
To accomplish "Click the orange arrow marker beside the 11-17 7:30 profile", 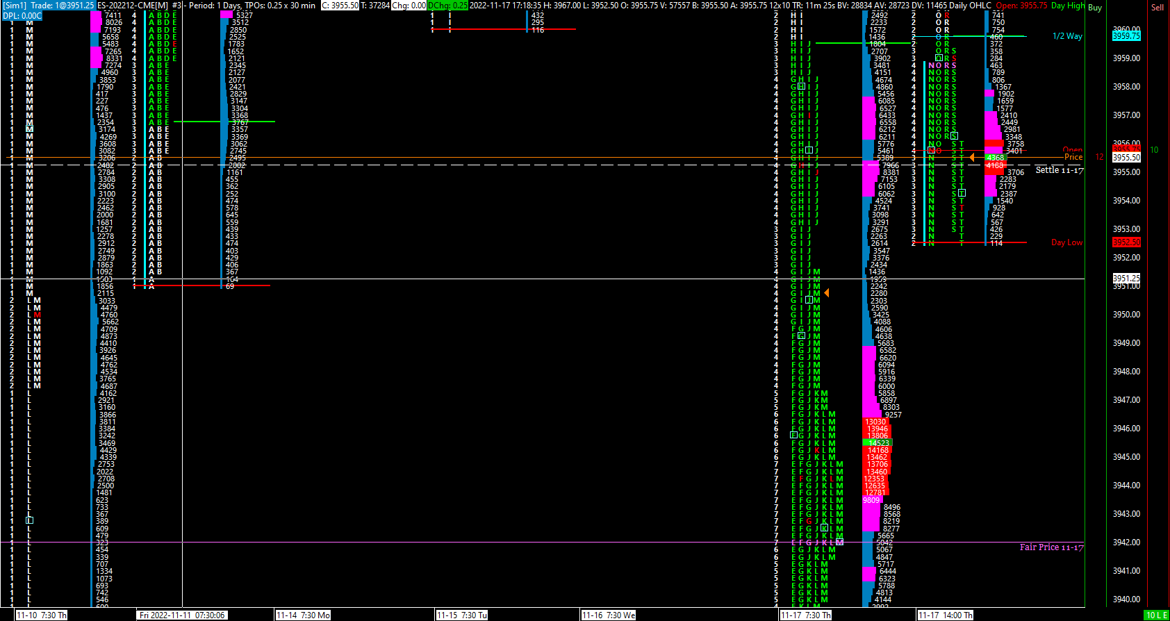I will tap(826, 293).
